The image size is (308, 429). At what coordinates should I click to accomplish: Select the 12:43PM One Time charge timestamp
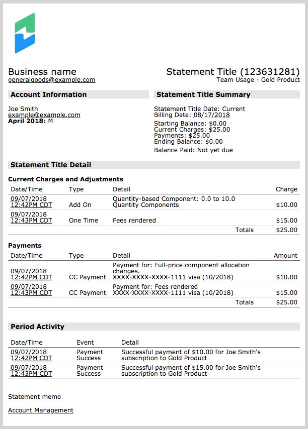(x=31, y=218)
